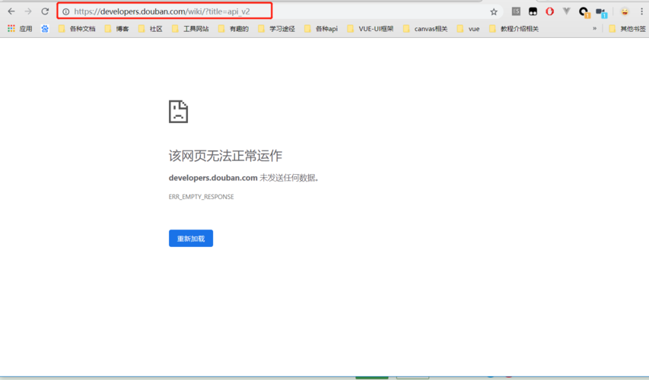View site information icon in the address bar
This screenshot has width=649, height=380.
click(x=65, y=11)
